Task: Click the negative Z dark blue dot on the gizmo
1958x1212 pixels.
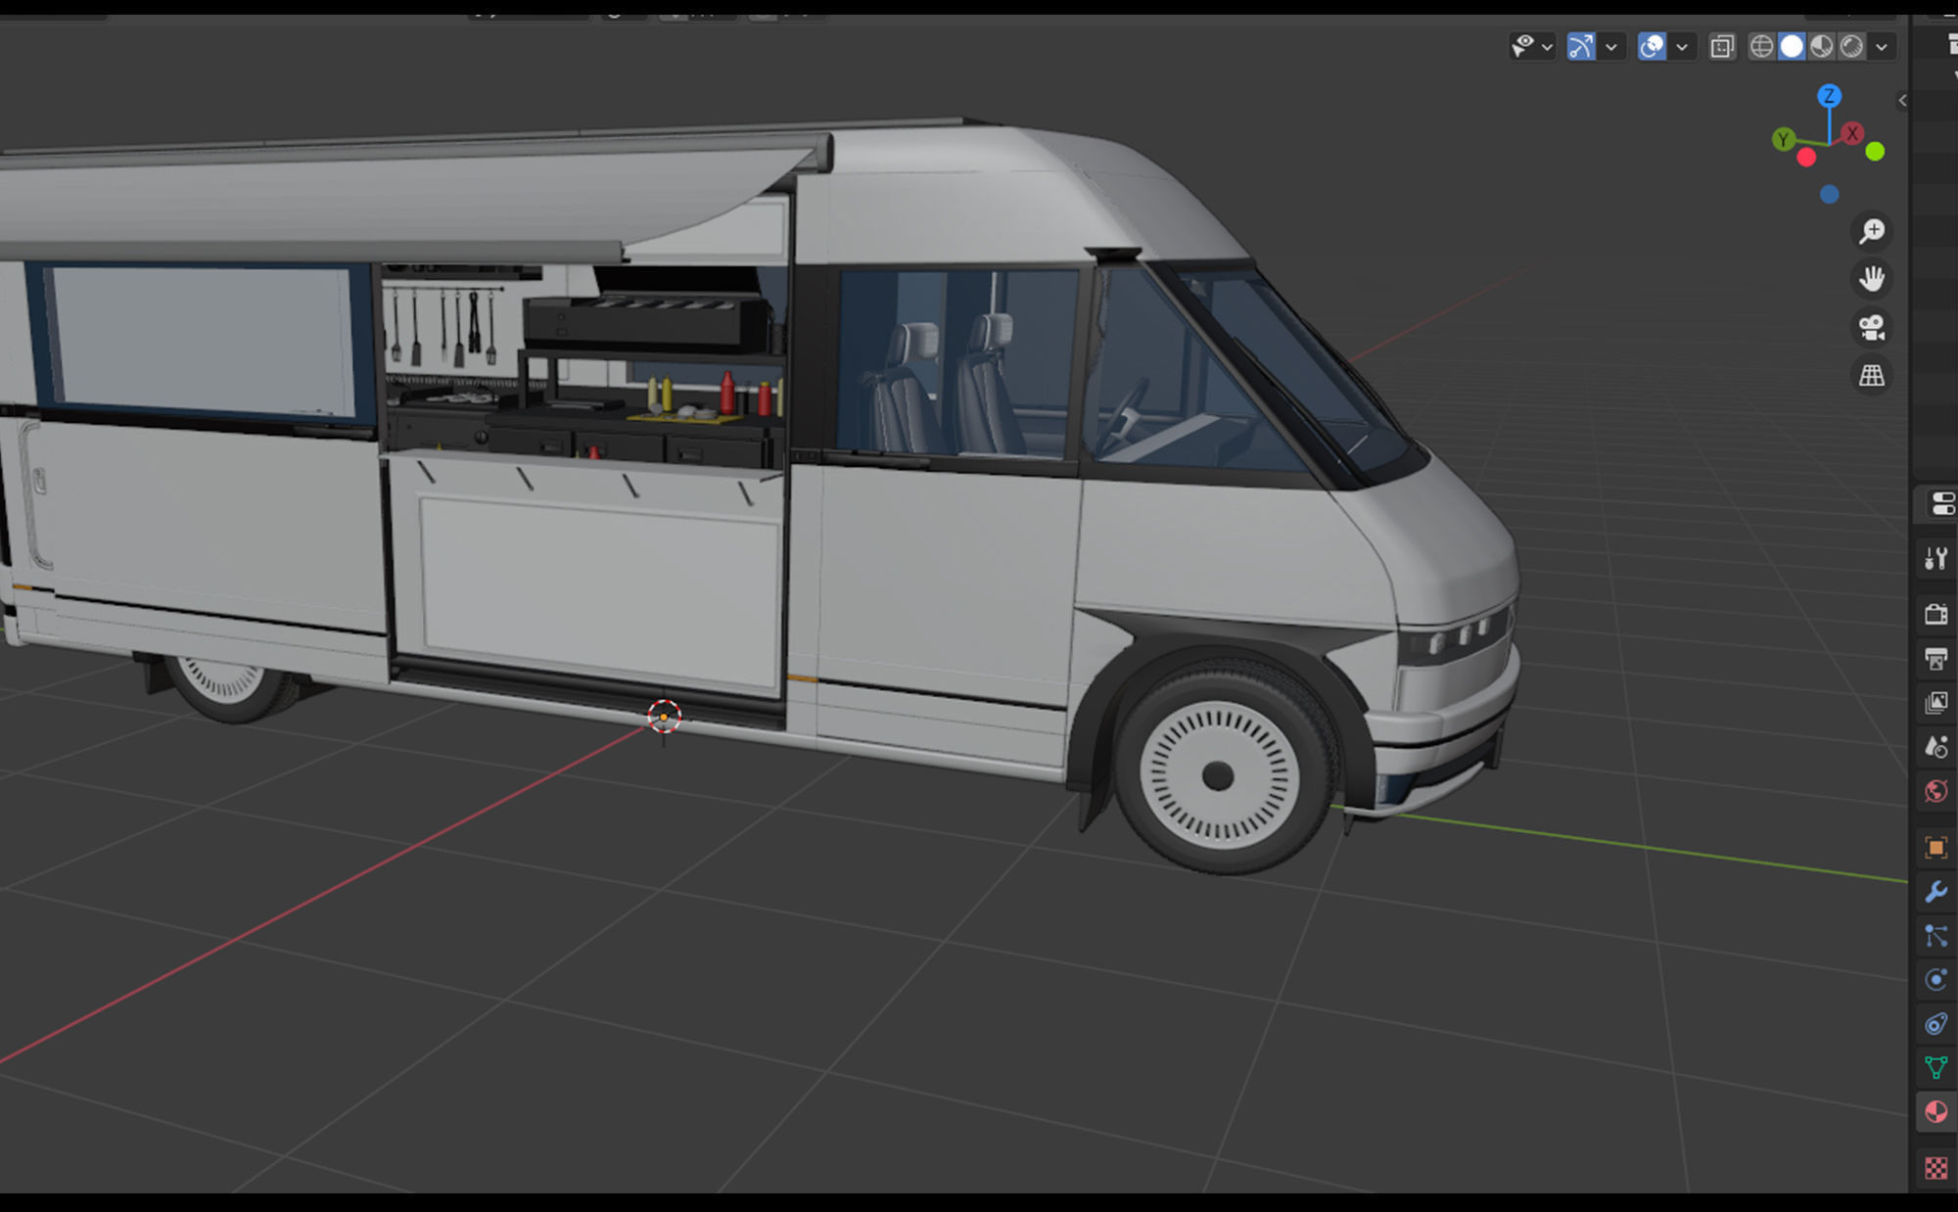Action: [1829, 195]
